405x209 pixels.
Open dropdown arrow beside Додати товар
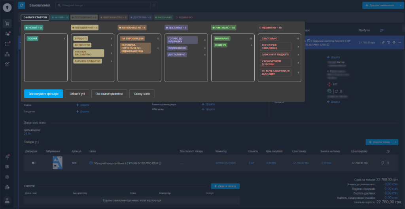coord(396,142)
